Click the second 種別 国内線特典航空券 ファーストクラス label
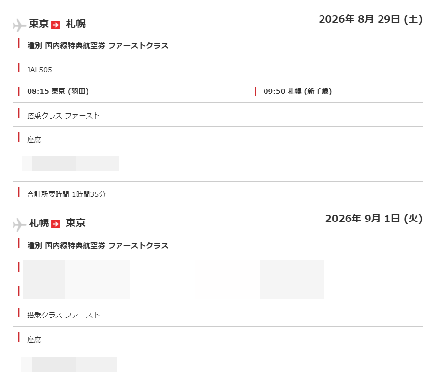The image size is (441, 379). [x=98, y=245]
